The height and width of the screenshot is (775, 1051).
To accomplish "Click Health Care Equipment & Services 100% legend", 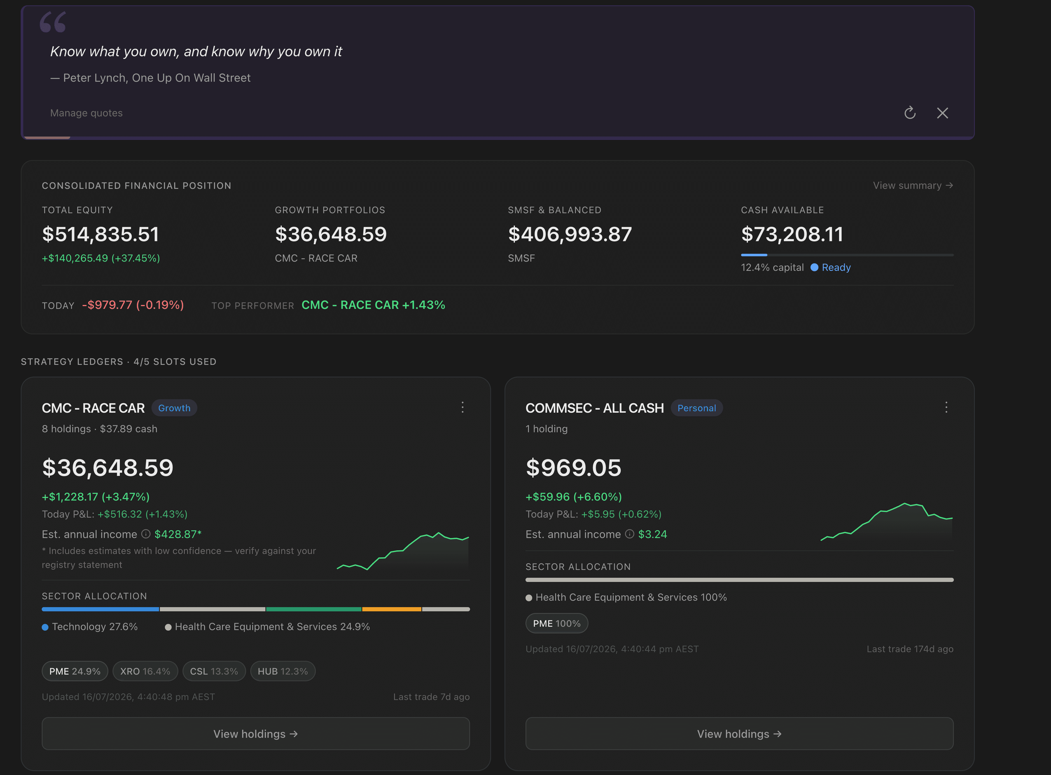I will tap(626, 597).
